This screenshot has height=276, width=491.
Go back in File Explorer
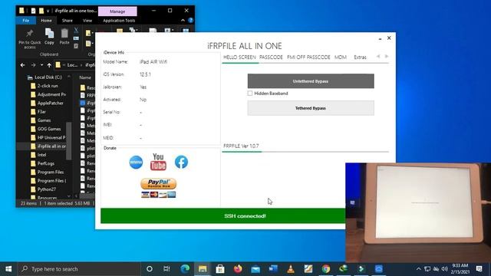coord(22,65)
